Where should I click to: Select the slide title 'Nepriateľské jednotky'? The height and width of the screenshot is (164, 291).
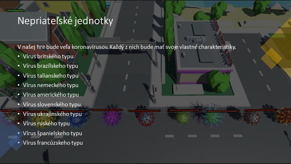[65, 21]
